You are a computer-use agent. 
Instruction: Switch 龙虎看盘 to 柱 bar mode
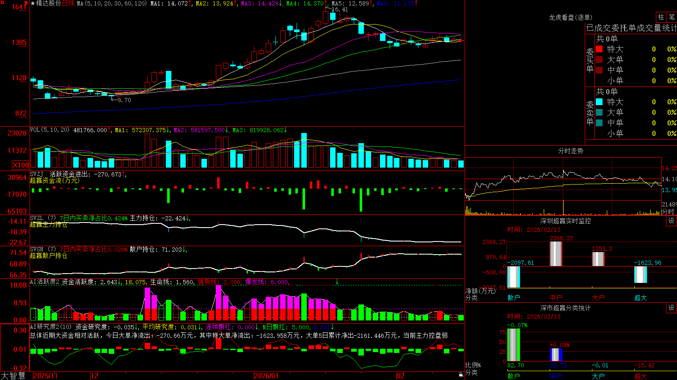(x=661, y=17)
